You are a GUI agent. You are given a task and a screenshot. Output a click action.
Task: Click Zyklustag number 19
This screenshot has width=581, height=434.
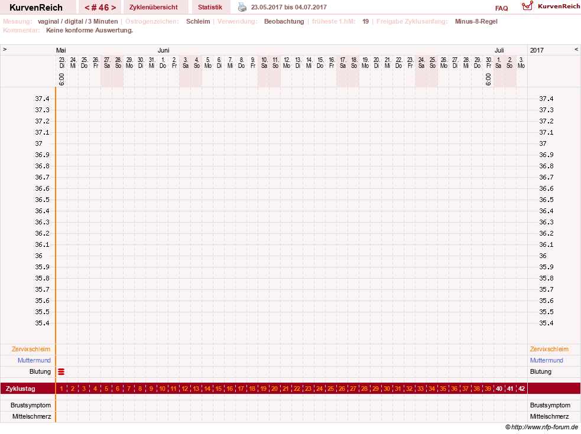(x=264, y=389)
